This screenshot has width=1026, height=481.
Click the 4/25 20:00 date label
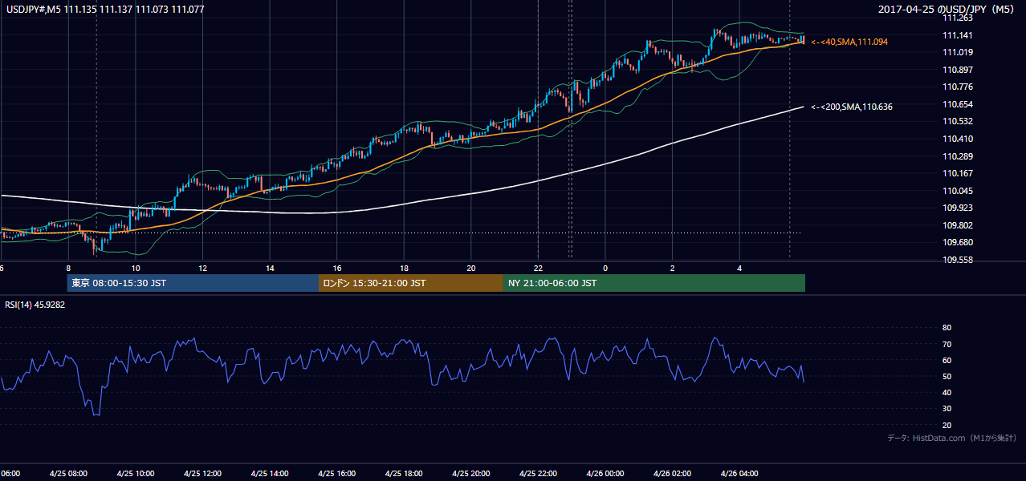[470, 474]
